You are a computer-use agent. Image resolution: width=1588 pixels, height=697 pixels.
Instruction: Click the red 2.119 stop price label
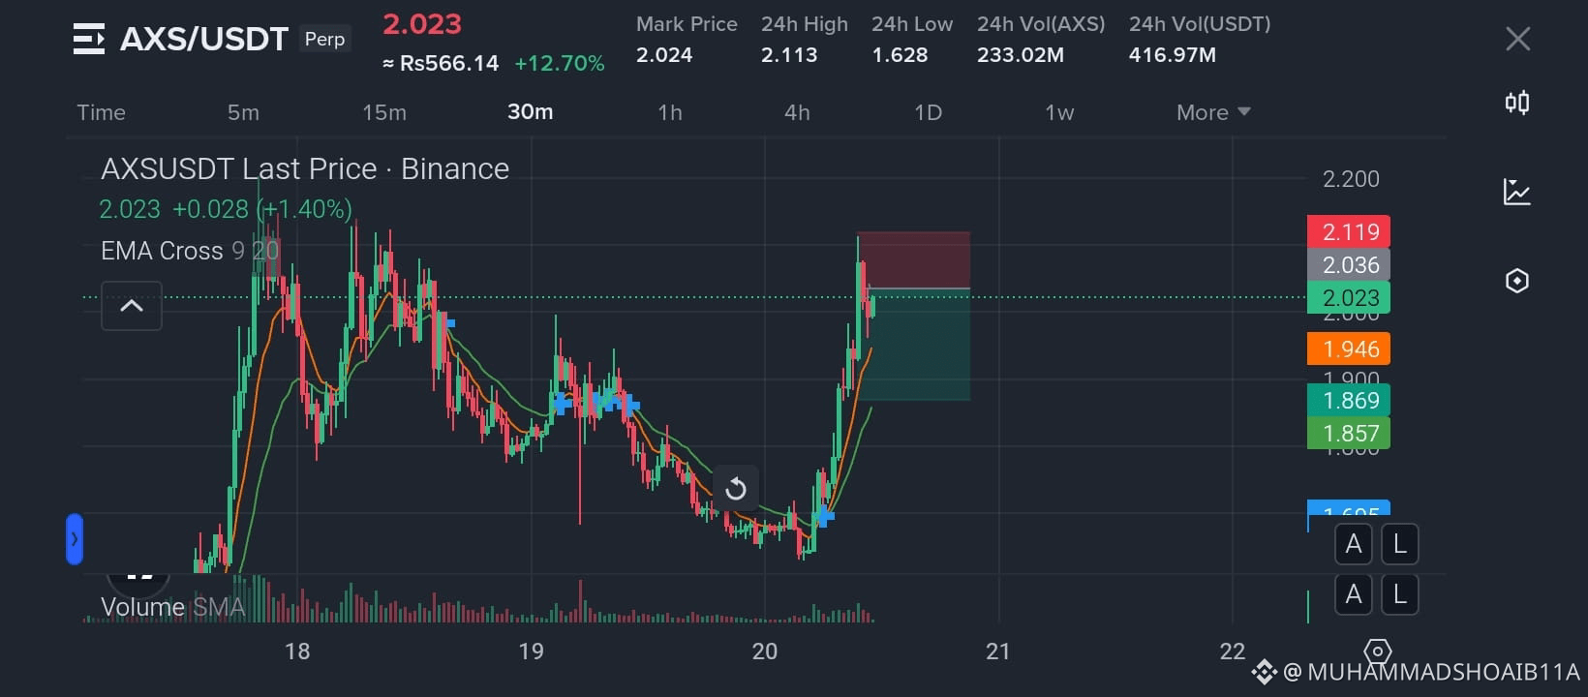[x=1349, y=232]
